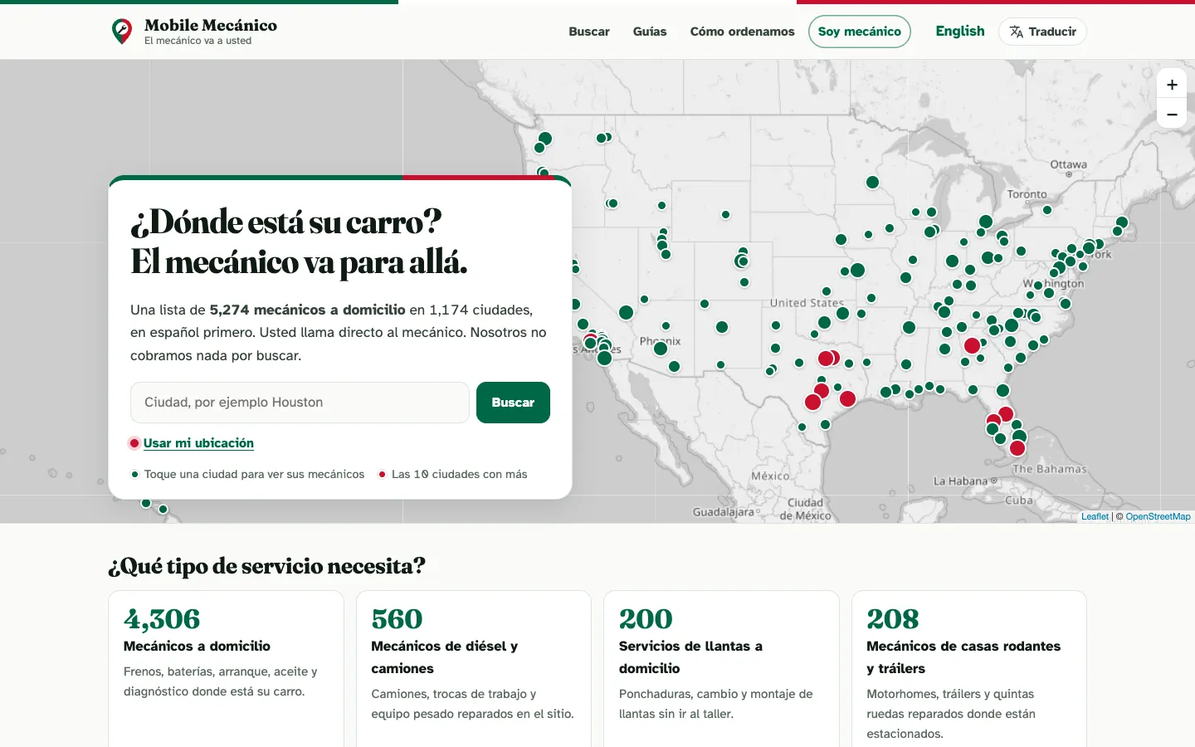Click the Mobile Mecánico site title text
Viewport: 1195px width, 747px height.
coord(211,26)
